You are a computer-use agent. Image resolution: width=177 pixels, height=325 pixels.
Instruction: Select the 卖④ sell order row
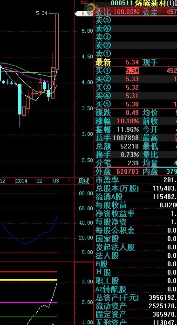click(136, 28)
